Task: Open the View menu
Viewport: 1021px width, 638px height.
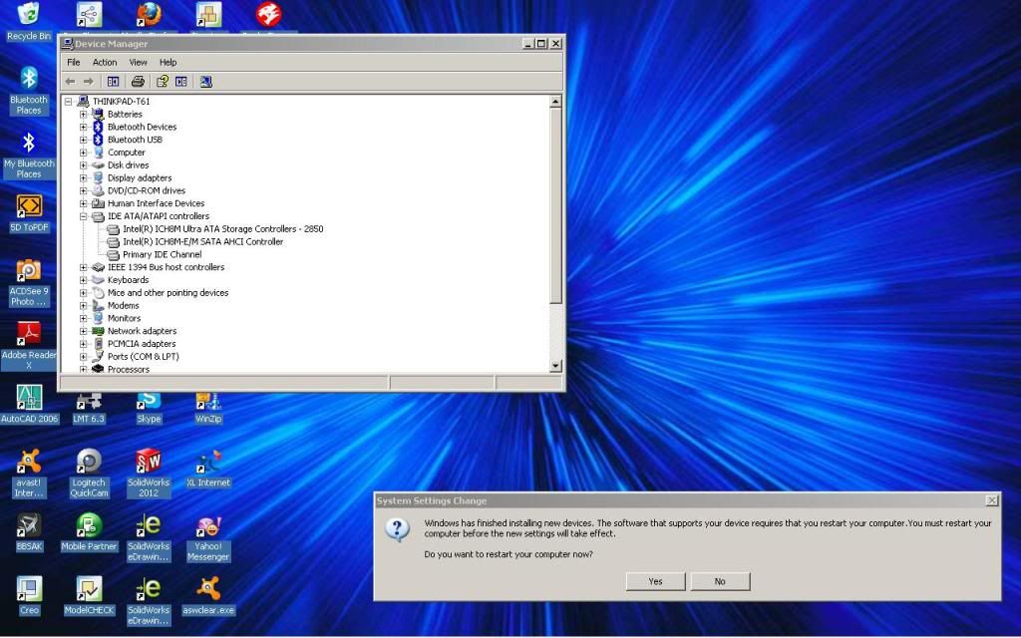Action: 138,62
